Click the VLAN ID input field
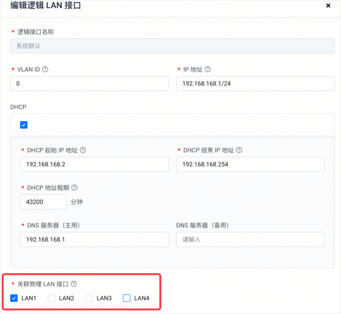The height and width of the screenshot is (314, 341). [x=89, y=83]
